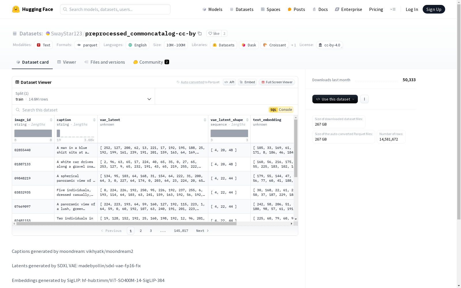Viewport: 461px width, 288px height.
Task: Open Files and versions tab
Action: pyautogui.click(x=105, y=62)
